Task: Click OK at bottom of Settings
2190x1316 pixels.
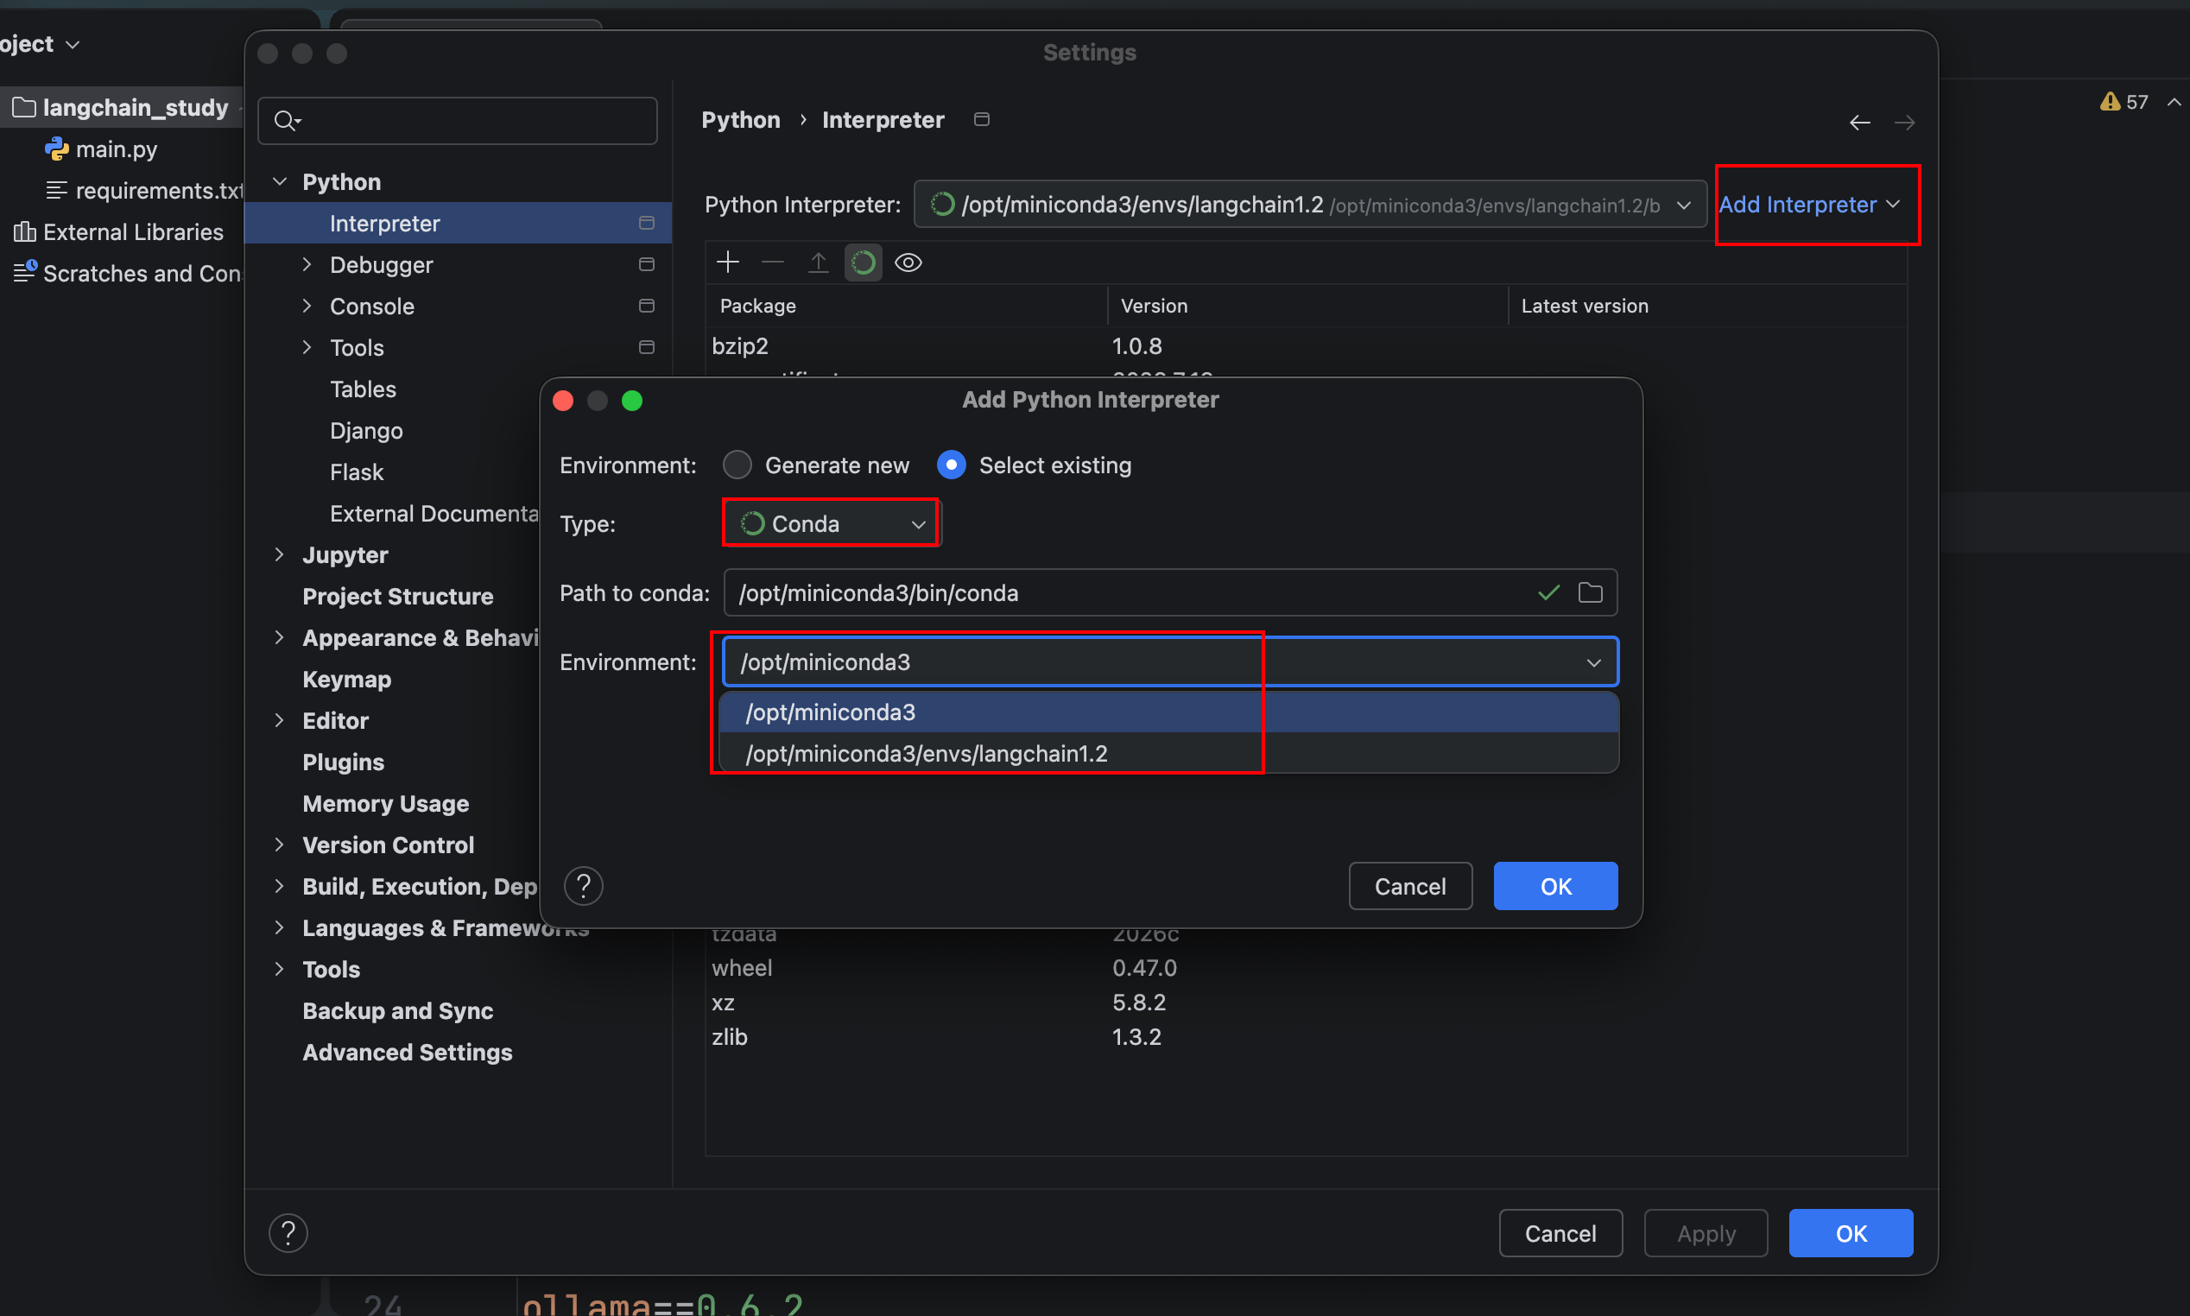Action: click(1851, 1232)
